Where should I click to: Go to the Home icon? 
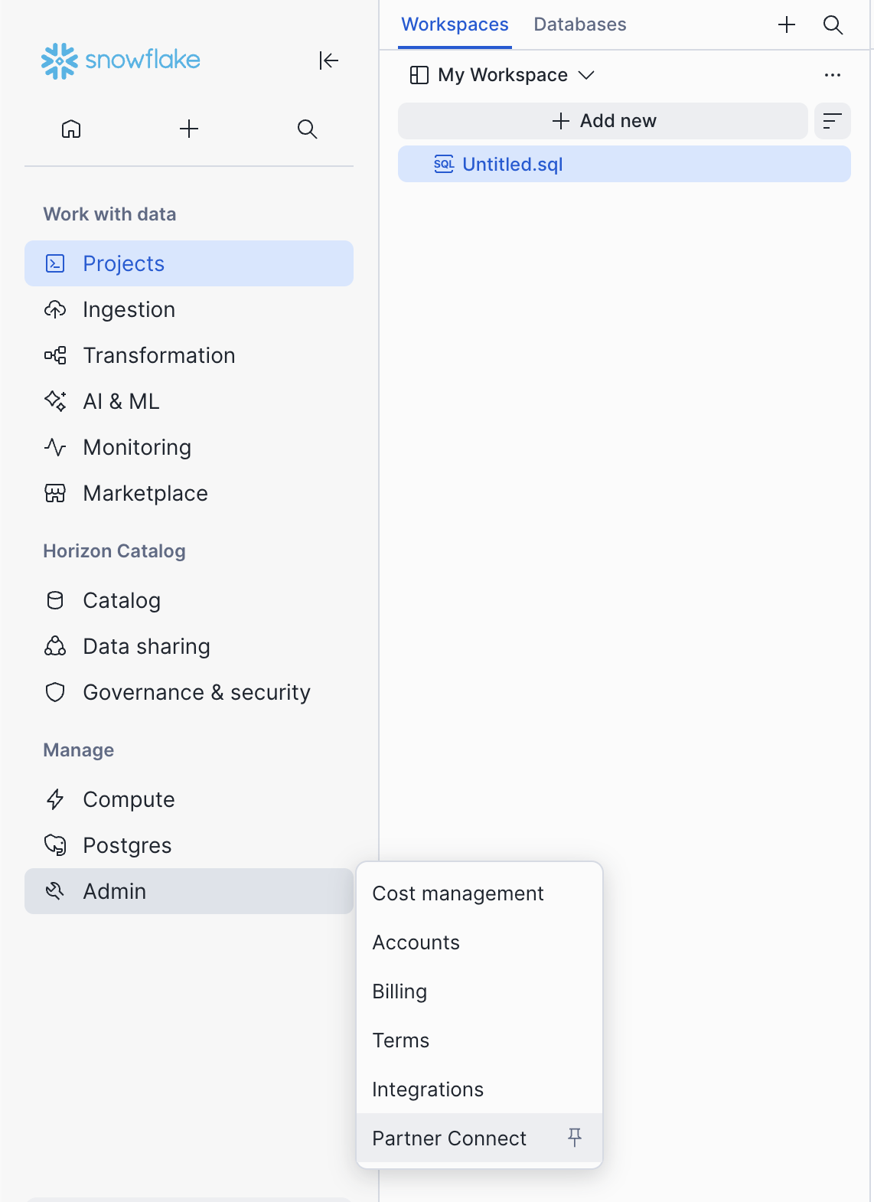71,129
